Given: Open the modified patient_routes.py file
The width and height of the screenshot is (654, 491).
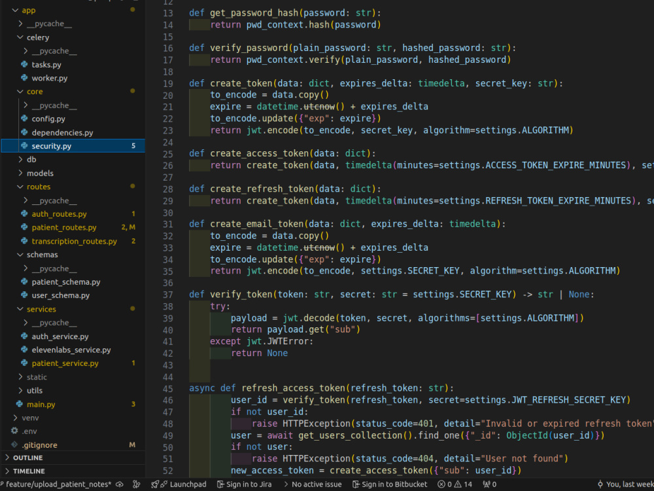Looking at the screenshot, I should pos(64,228).
